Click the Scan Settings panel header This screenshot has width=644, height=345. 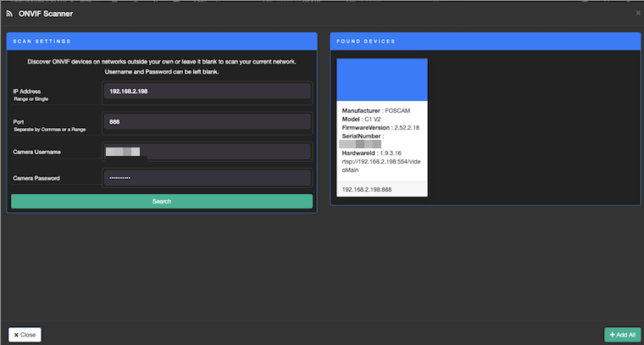[x=161, y=41]
